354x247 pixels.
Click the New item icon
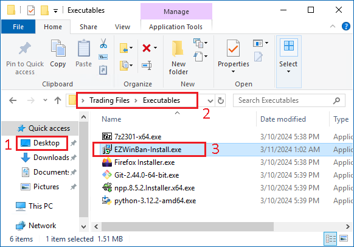coord(198,43)
